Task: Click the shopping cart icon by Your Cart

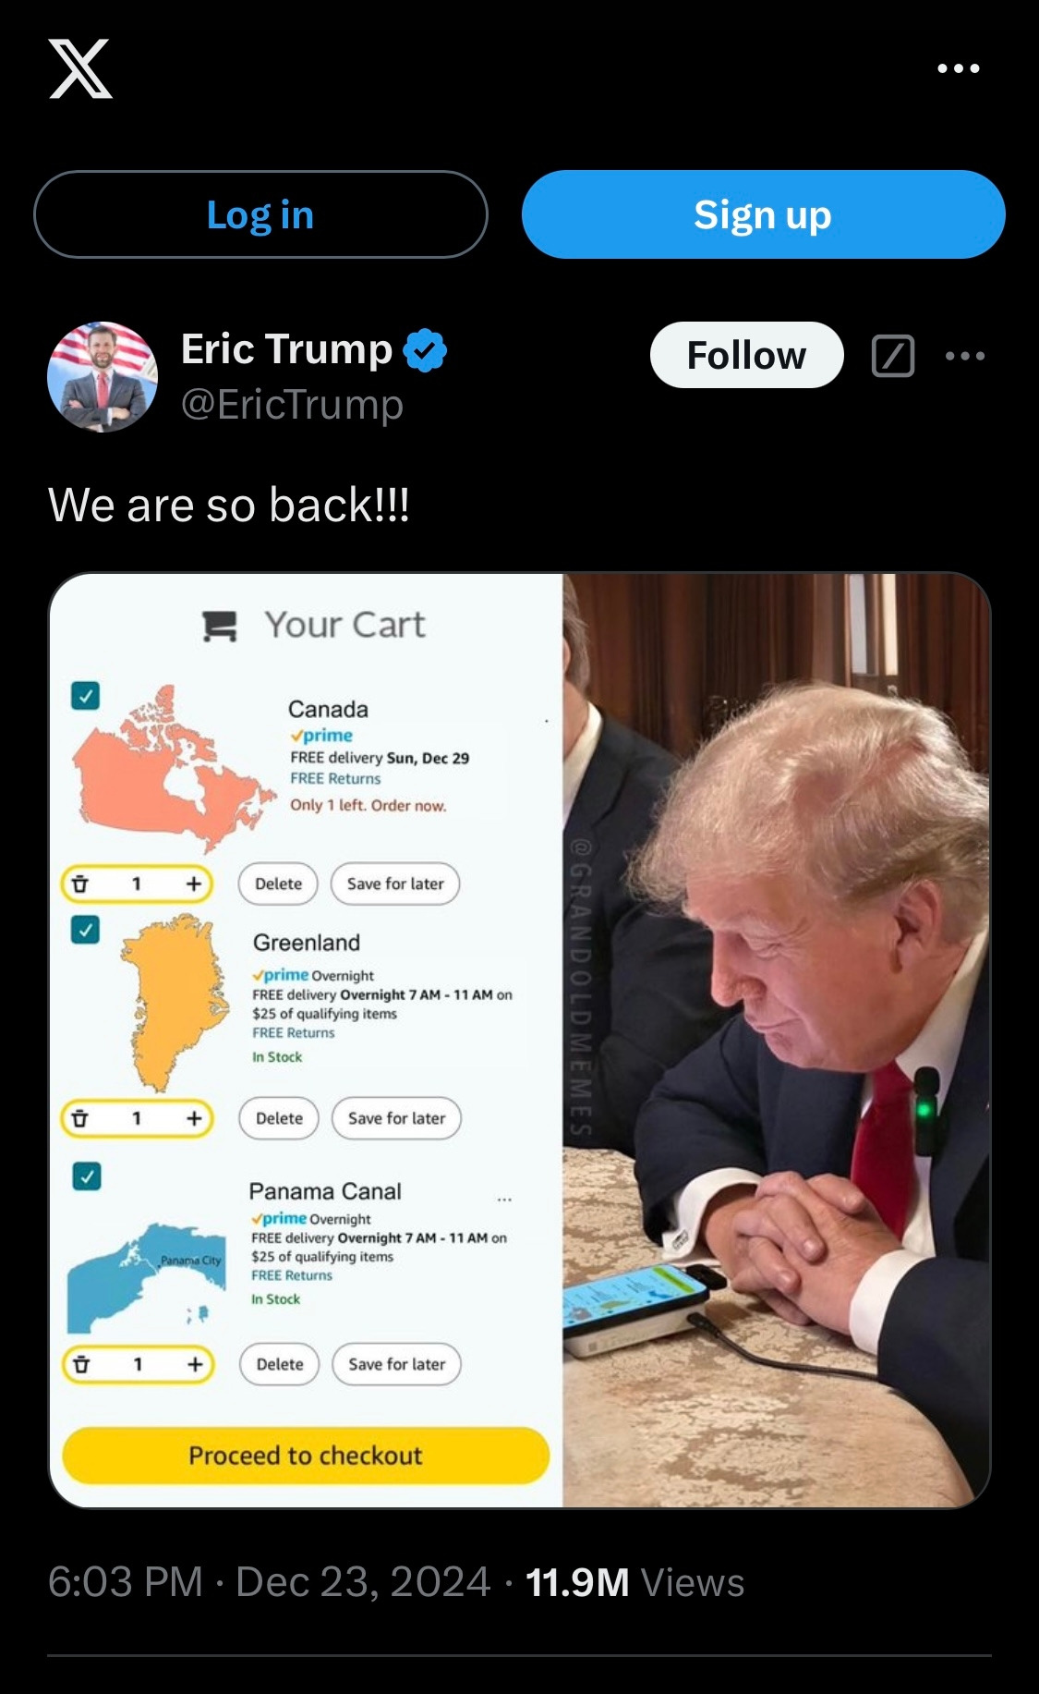Action: (220, 626)
